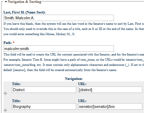Click the Title label above the Biography field

tap(16, 101)
